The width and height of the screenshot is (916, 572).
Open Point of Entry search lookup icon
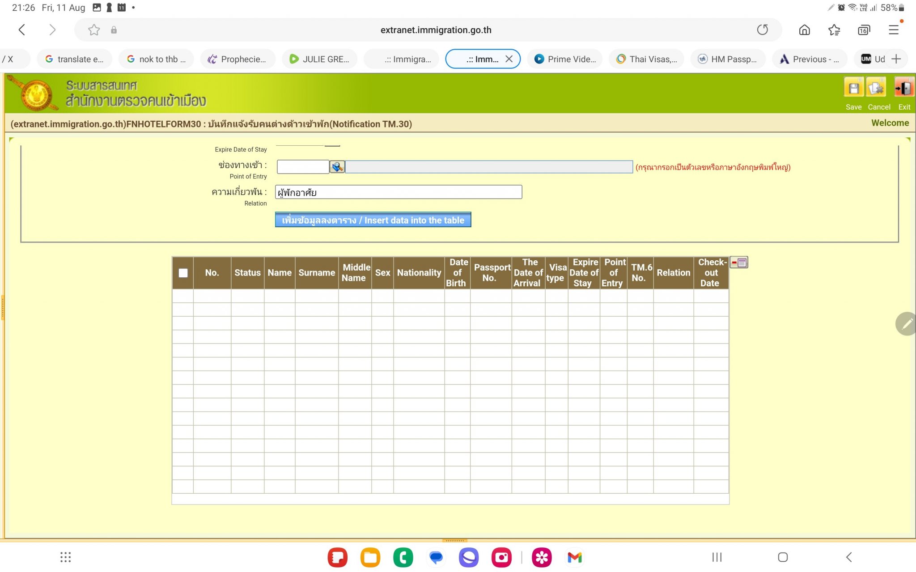[337, 167]
